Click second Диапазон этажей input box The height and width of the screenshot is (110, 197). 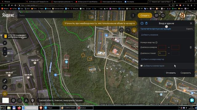[x=175, y=53]
